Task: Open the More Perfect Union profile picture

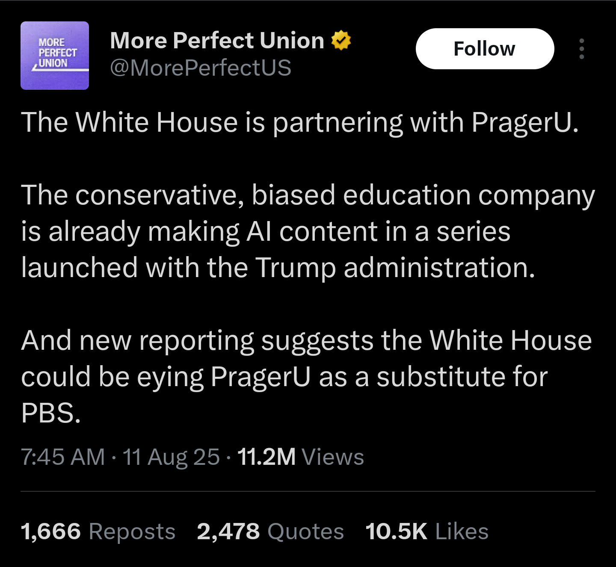Action: click(55, 56)
